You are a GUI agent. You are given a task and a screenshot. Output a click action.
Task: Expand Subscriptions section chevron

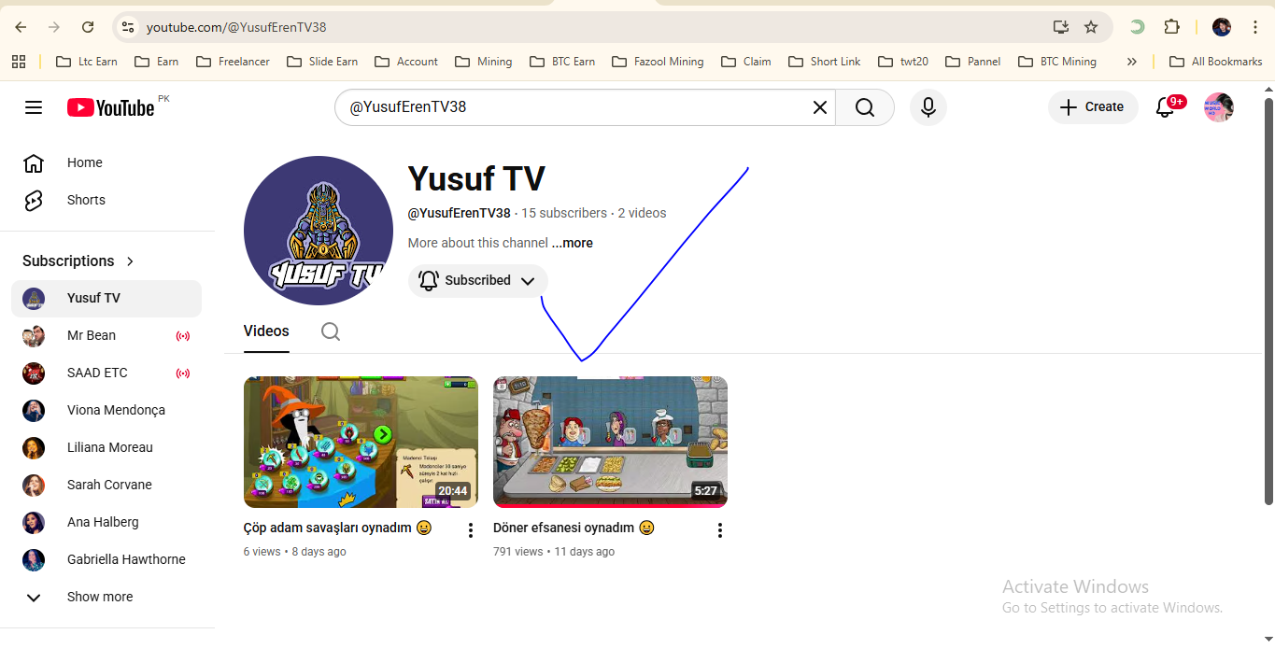[x=130, y=261]
